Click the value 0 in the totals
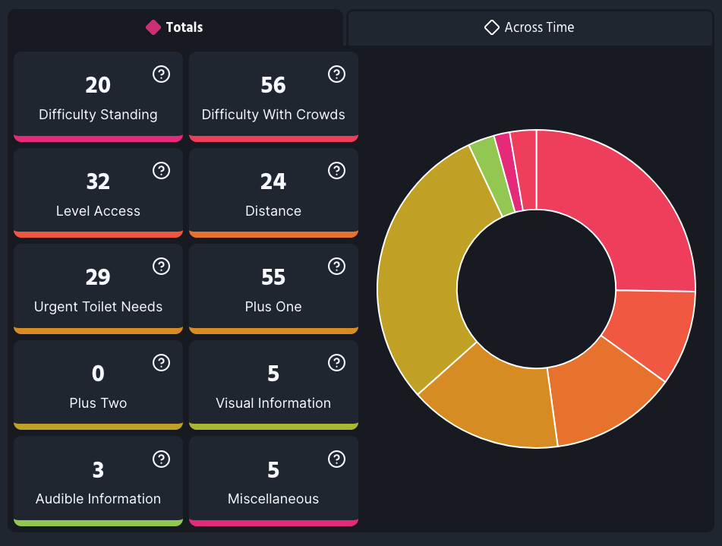Image resolution: width=722 pixels, height=546 pixels. 98,374
